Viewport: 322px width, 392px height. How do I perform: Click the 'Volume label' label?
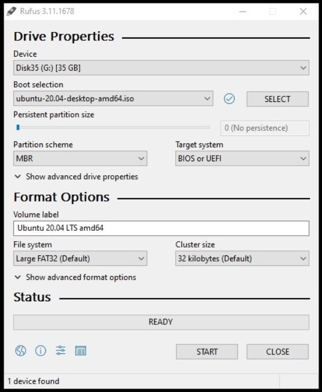pyautogui.click(x=36, y=214)
